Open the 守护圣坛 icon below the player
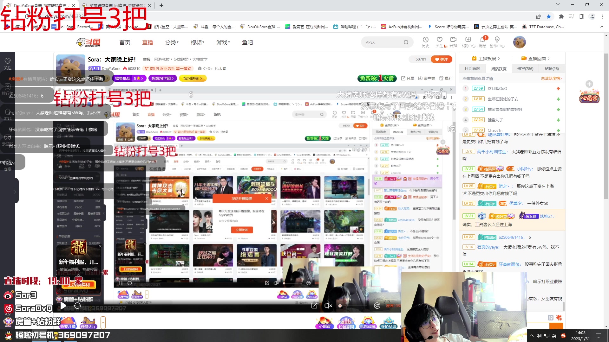 pos(389,323)
